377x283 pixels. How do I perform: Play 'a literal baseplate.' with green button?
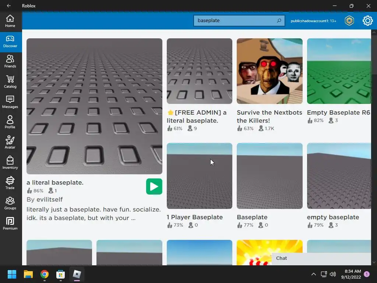(x=154, y=186)
